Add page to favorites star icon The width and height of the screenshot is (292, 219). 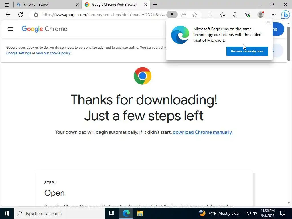[x=195, y=15]
